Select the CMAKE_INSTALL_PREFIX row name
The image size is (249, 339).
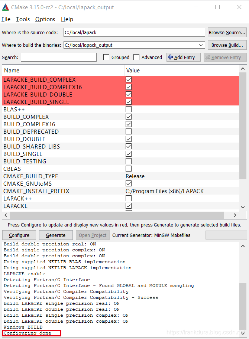tap(36, 191)
